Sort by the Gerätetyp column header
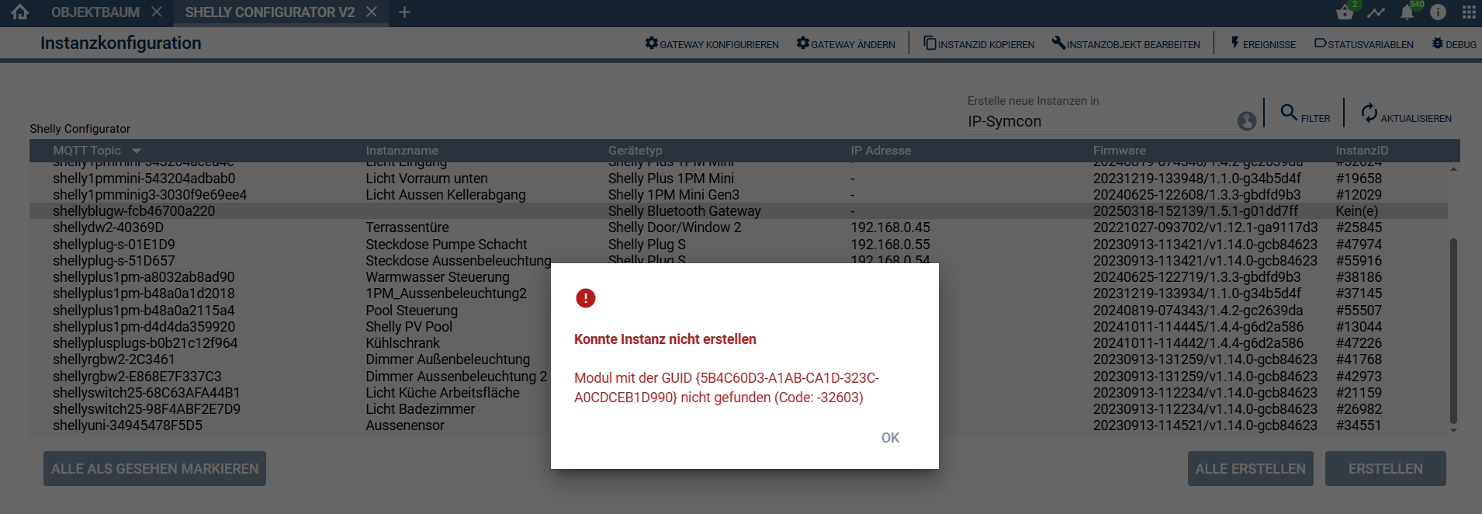 point(635,151)
